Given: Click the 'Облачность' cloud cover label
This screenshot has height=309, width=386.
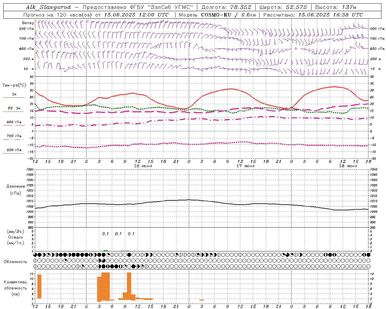Looking at the screenshot, I should point(15,262).
